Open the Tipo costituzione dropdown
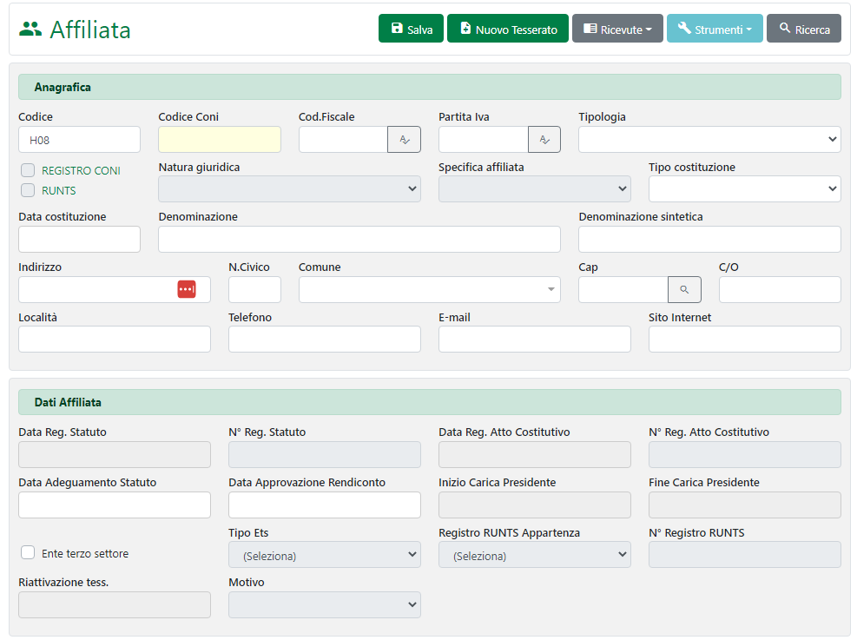Image resolution: width=857 pixels, height=640 pixels. click(x=744, y=189)
